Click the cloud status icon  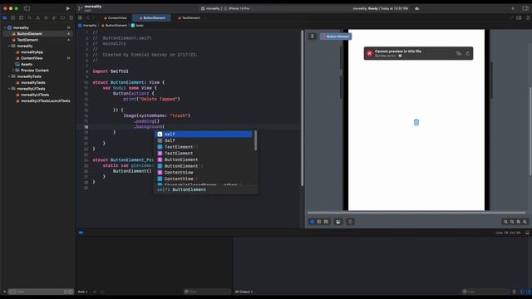click(417, 8)
